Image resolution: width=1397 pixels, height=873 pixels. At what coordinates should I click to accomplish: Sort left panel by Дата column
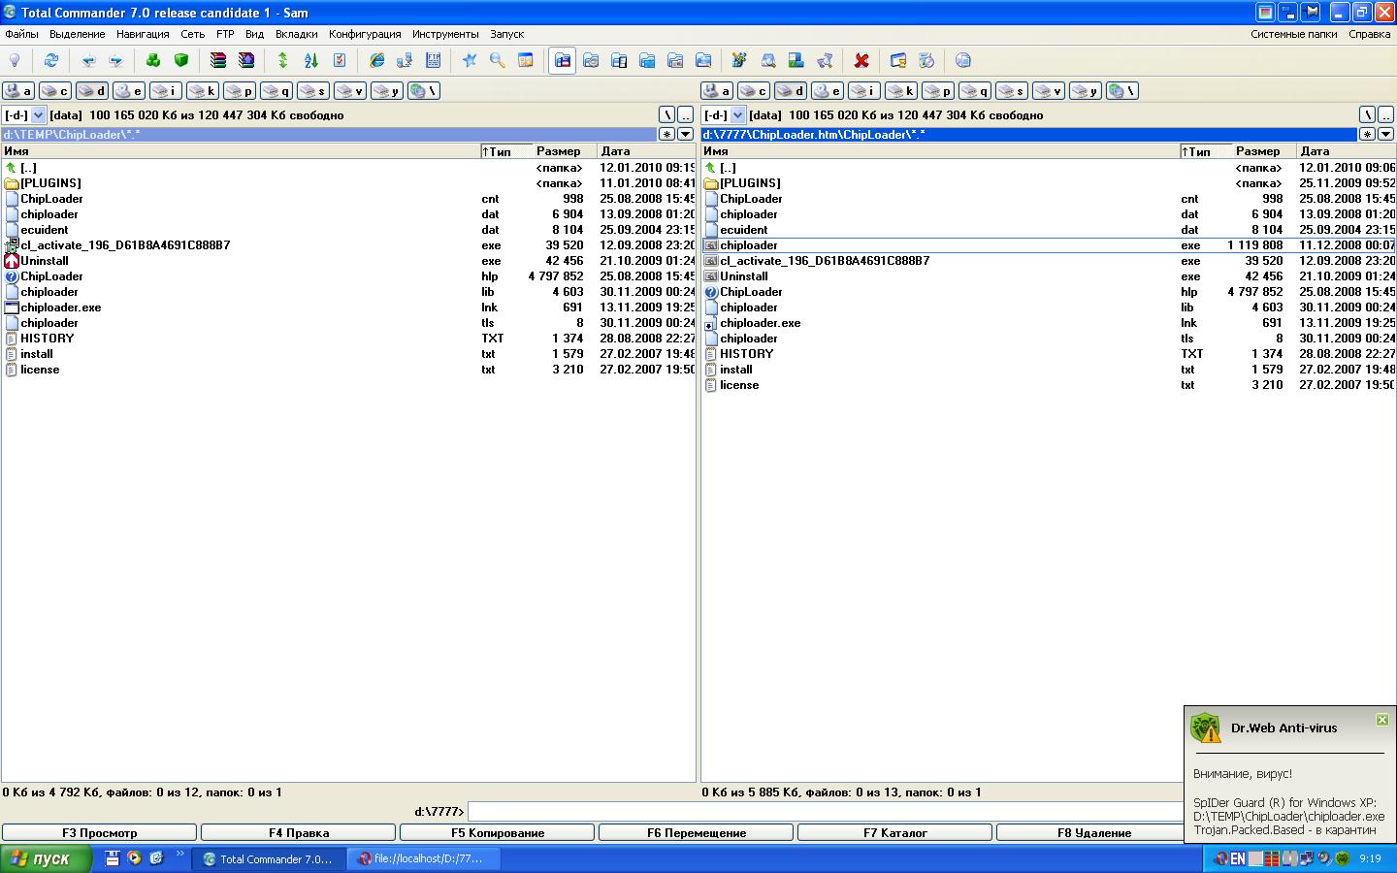coord(646,151)
